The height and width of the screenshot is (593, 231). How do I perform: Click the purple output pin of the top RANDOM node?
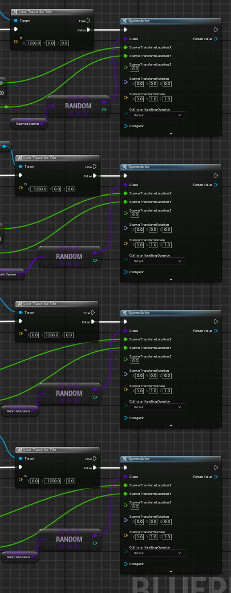point(104,101)
